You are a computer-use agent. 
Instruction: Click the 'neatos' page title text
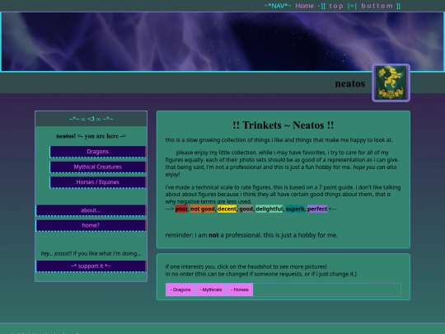(350, 83)
